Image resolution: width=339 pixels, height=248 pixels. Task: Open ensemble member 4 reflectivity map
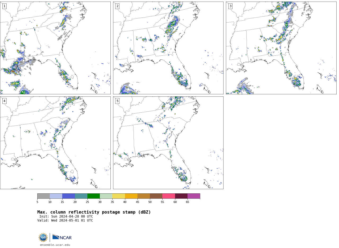pos(55,143)
